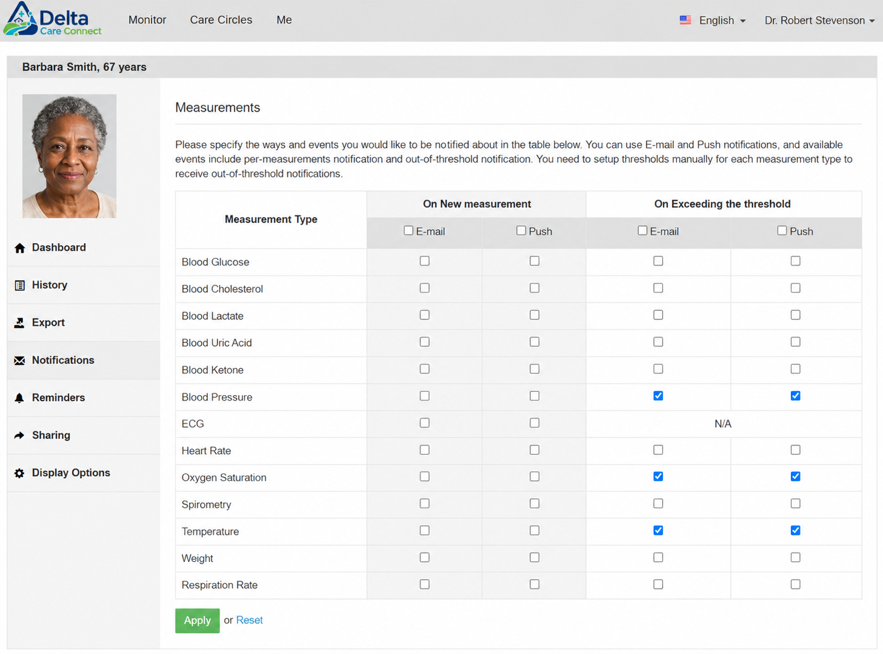883x654 pixels.
Task: Enable Respiration Rate threshold E-mail
Action: [658, 585]
